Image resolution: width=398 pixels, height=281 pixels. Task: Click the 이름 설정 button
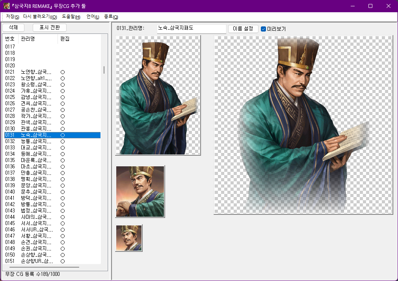[243, 29]
